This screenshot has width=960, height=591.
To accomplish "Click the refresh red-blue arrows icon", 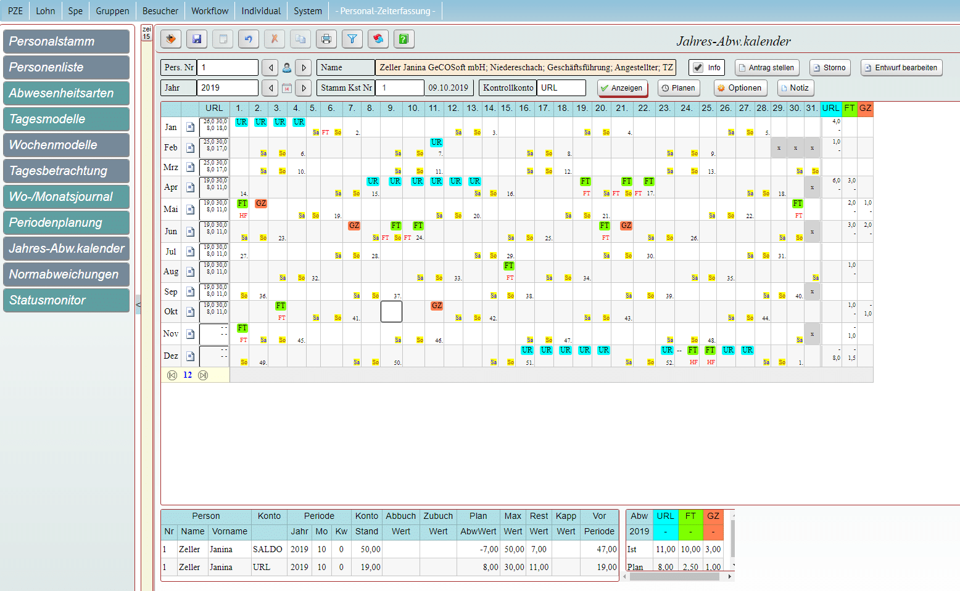I will 378,39.
